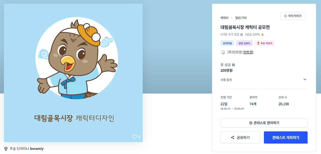The image size is (321, 154).
Task: Select the 캐릭터 category breadcrumb
Action: pos(224,18)
